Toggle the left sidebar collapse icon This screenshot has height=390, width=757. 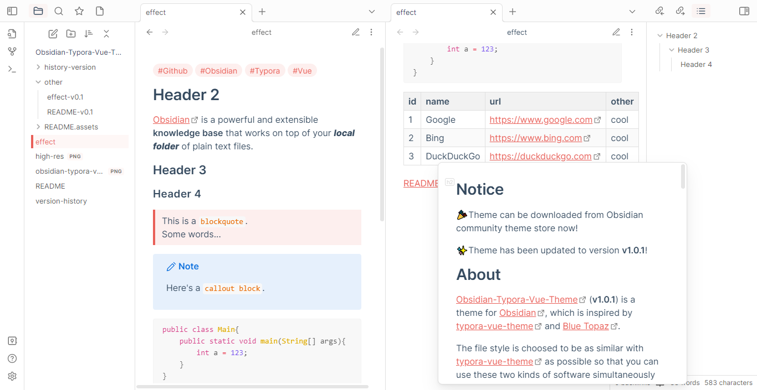point(12,11)
